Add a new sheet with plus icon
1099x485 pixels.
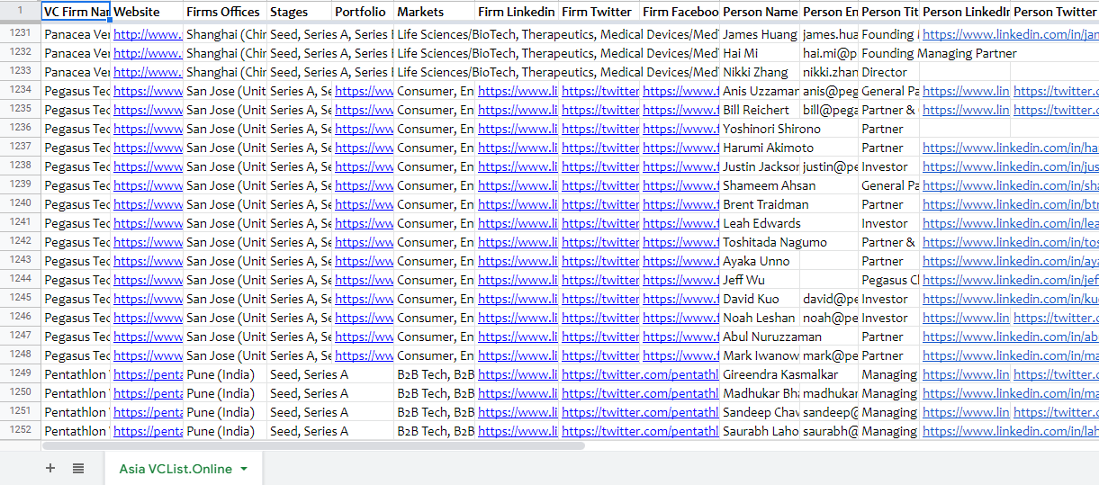pyautogui.click(x=50, y=468)
